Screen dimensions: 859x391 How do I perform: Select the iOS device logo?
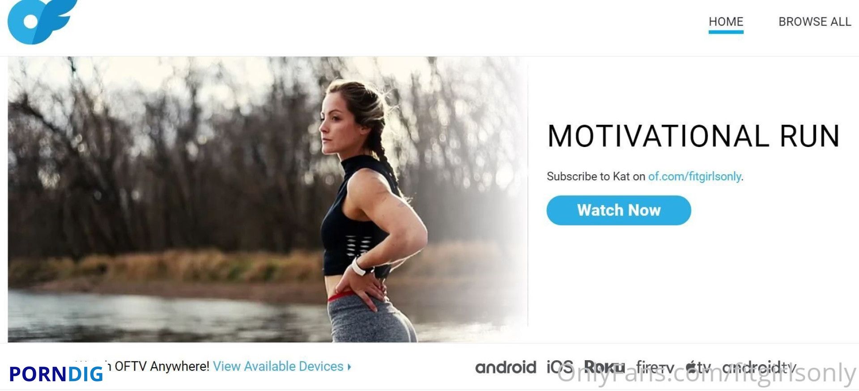(x=560, y=367)
